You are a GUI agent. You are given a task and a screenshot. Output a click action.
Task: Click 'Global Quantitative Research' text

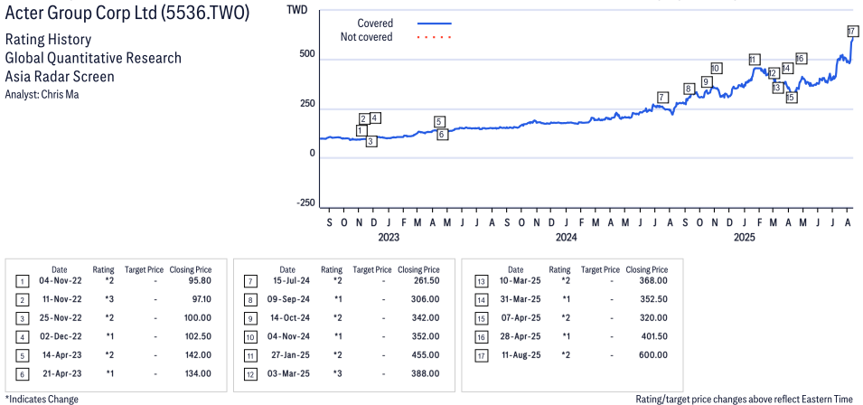pos(93,58)
